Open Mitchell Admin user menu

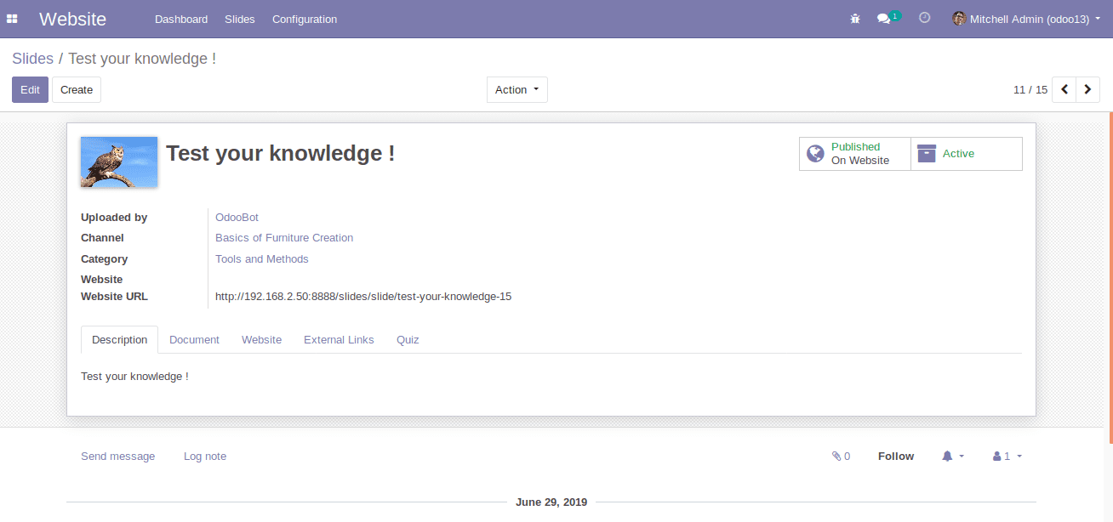pos(1027,19)
